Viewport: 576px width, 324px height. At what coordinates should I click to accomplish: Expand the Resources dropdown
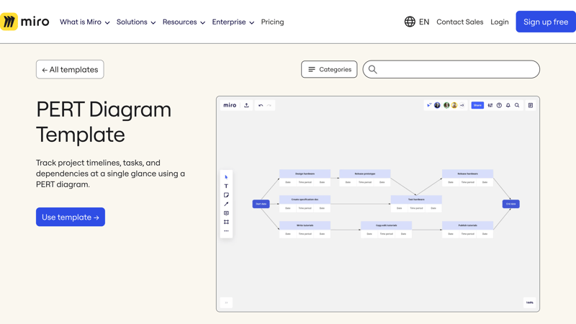tap(184, 22)
